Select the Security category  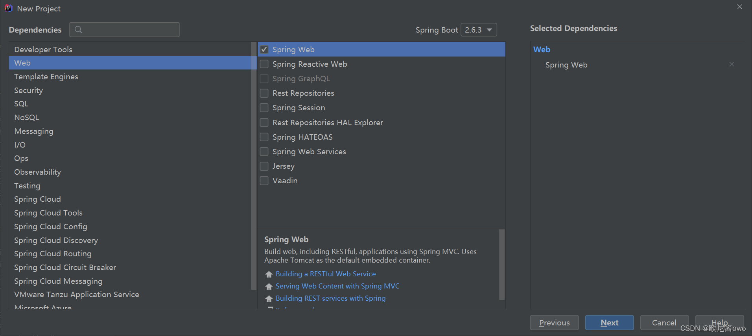coord(130,90)
